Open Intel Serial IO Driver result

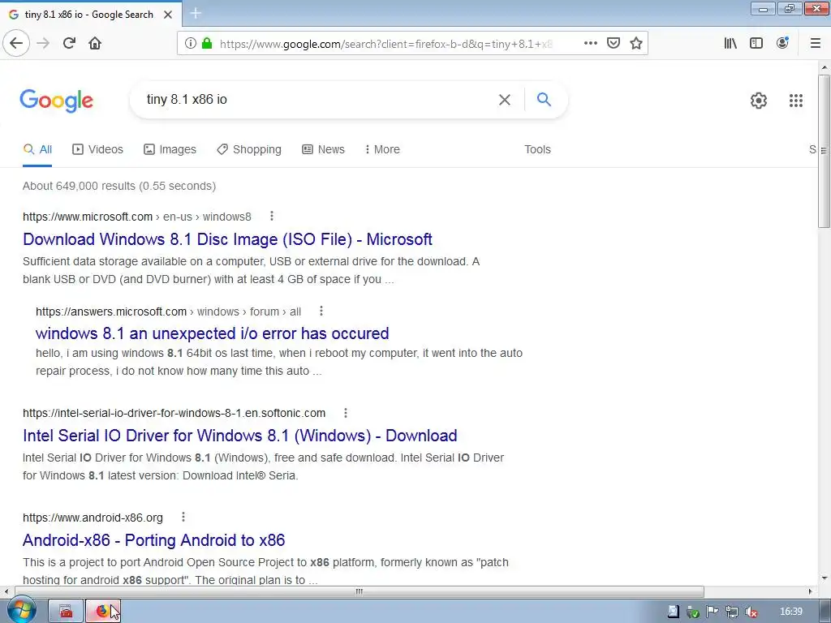pyautogui.click(x=239, y=436)
